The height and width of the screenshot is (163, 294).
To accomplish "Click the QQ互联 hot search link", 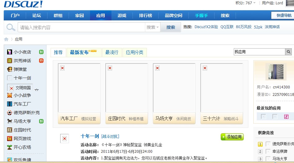I will (x=227, y=27).
